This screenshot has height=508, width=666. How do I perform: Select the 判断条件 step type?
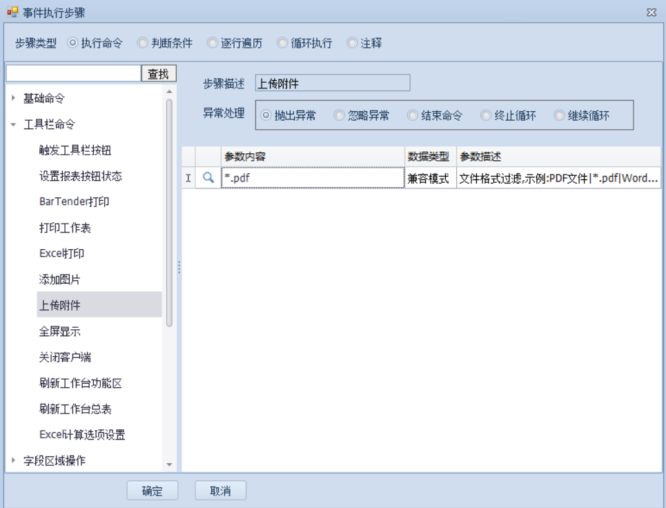click(143, 43)
